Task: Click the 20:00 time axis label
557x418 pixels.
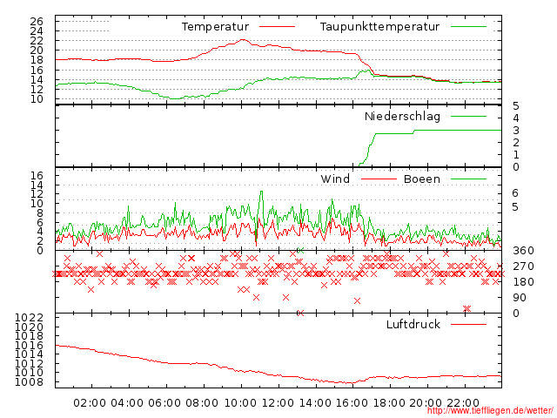Action: pos(426,403)
